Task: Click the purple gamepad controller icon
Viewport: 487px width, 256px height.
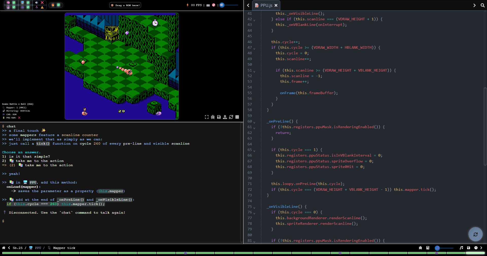Action: point(23,7)
